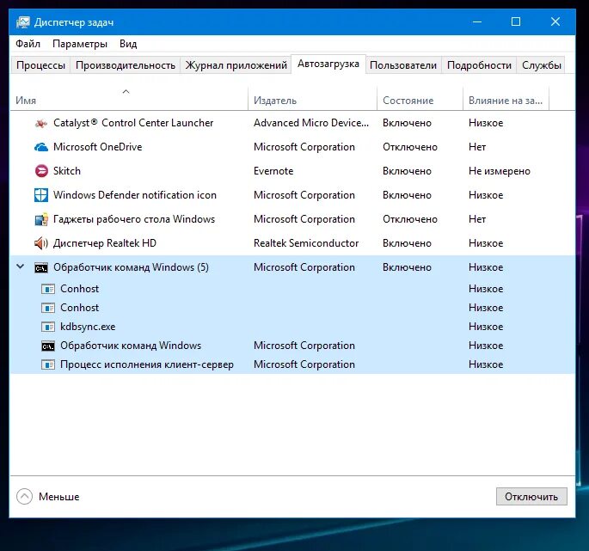
Task: Open the Вид menu
Action: [x=128, y=44]
